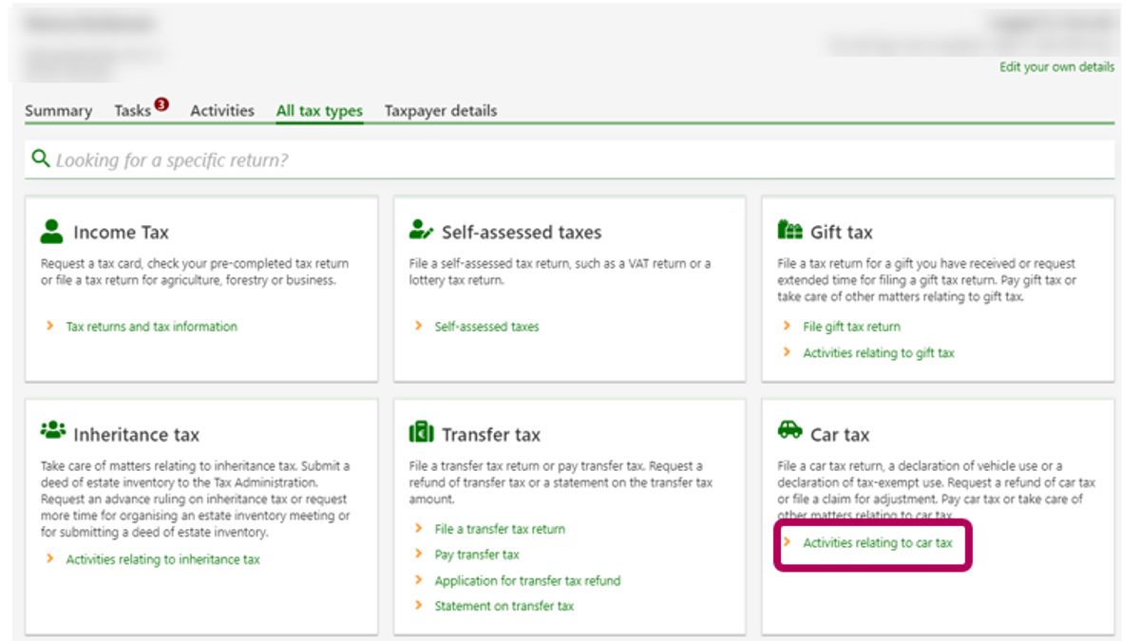Viewport: 1140px width, 641px height.
Task: Click the magnifying glass search icon
Action: [40, 160]
